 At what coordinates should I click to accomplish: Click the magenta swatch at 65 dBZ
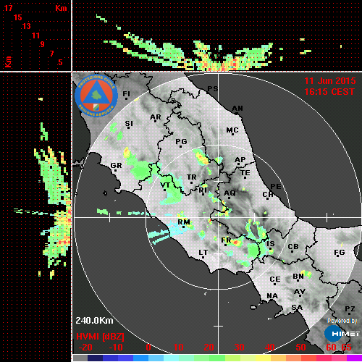tap(354, 358)
